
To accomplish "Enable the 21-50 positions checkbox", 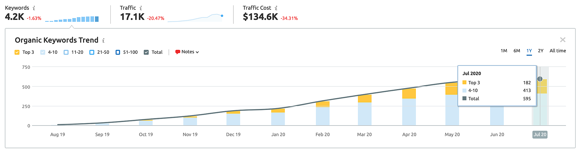I will (x=92, y=52).
